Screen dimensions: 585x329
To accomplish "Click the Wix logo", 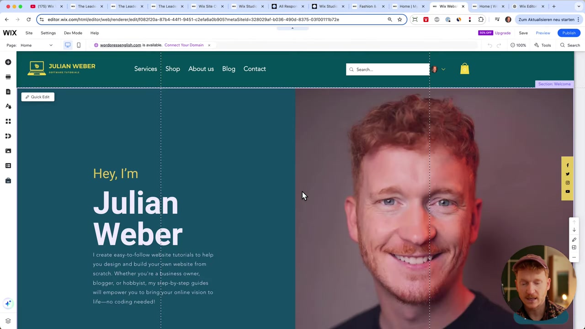I will click(10, 33).
